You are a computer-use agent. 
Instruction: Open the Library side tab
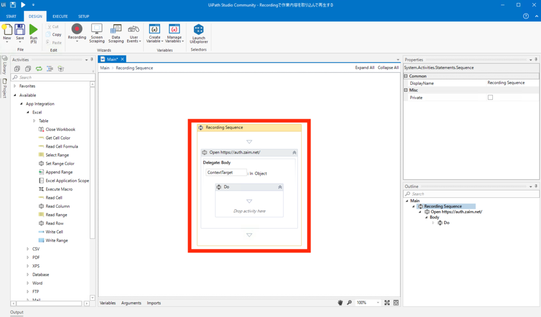[4, 65]
